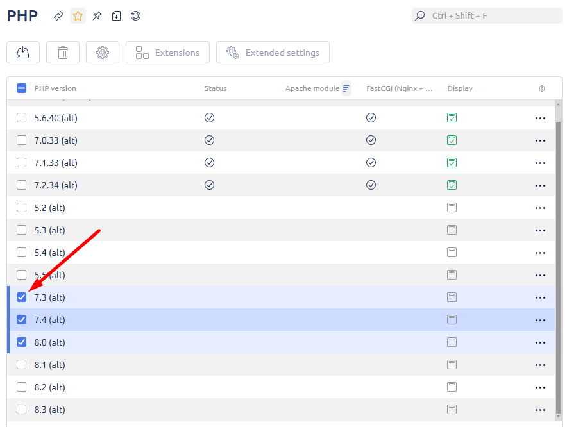Toggle the favorites star icon
This screenshot has width=567, height=427.
(x=78, y=16)
